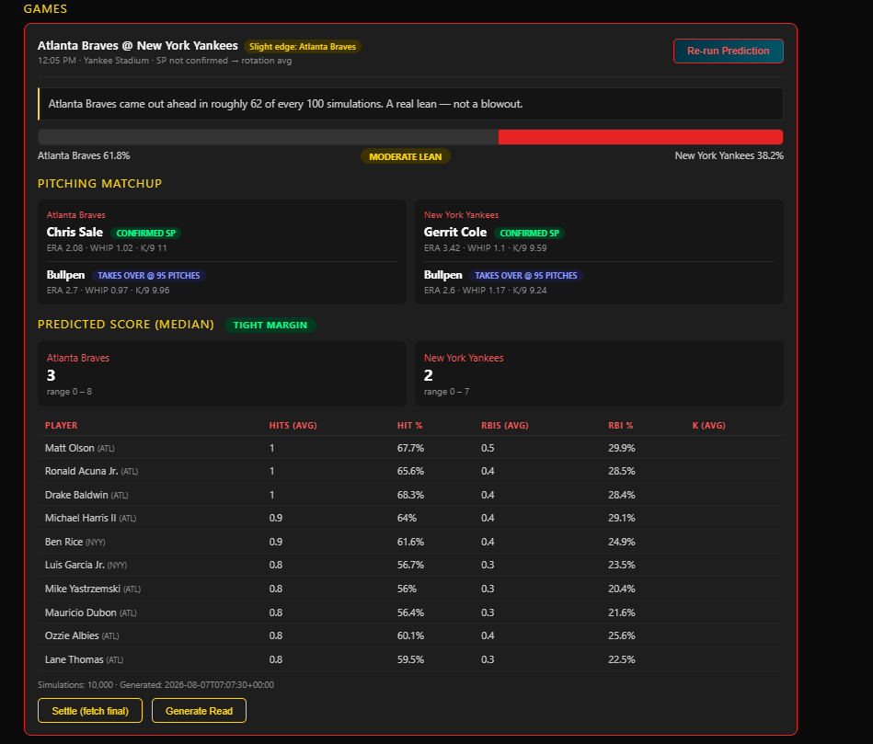Click the Braves range 0 – 8 text
This screenshot has width=873, height=744.
point(69,392)
